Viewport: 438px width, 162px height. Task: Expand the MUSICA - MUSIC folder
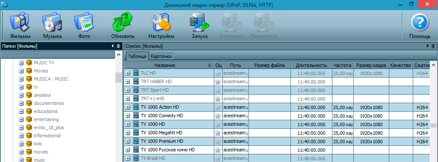(x=21, y=79)
